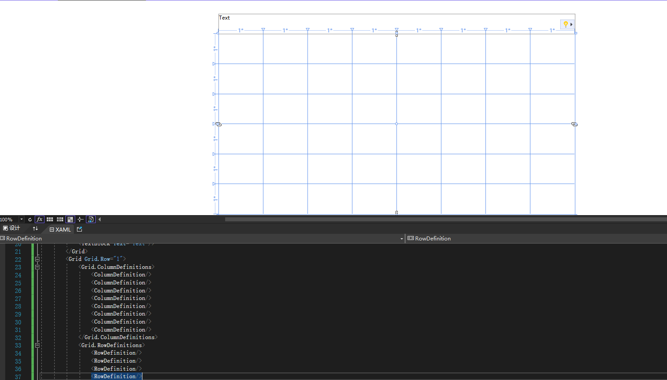
Task: Click the first column divider triangle marker
Action: (x=263, y=30)
